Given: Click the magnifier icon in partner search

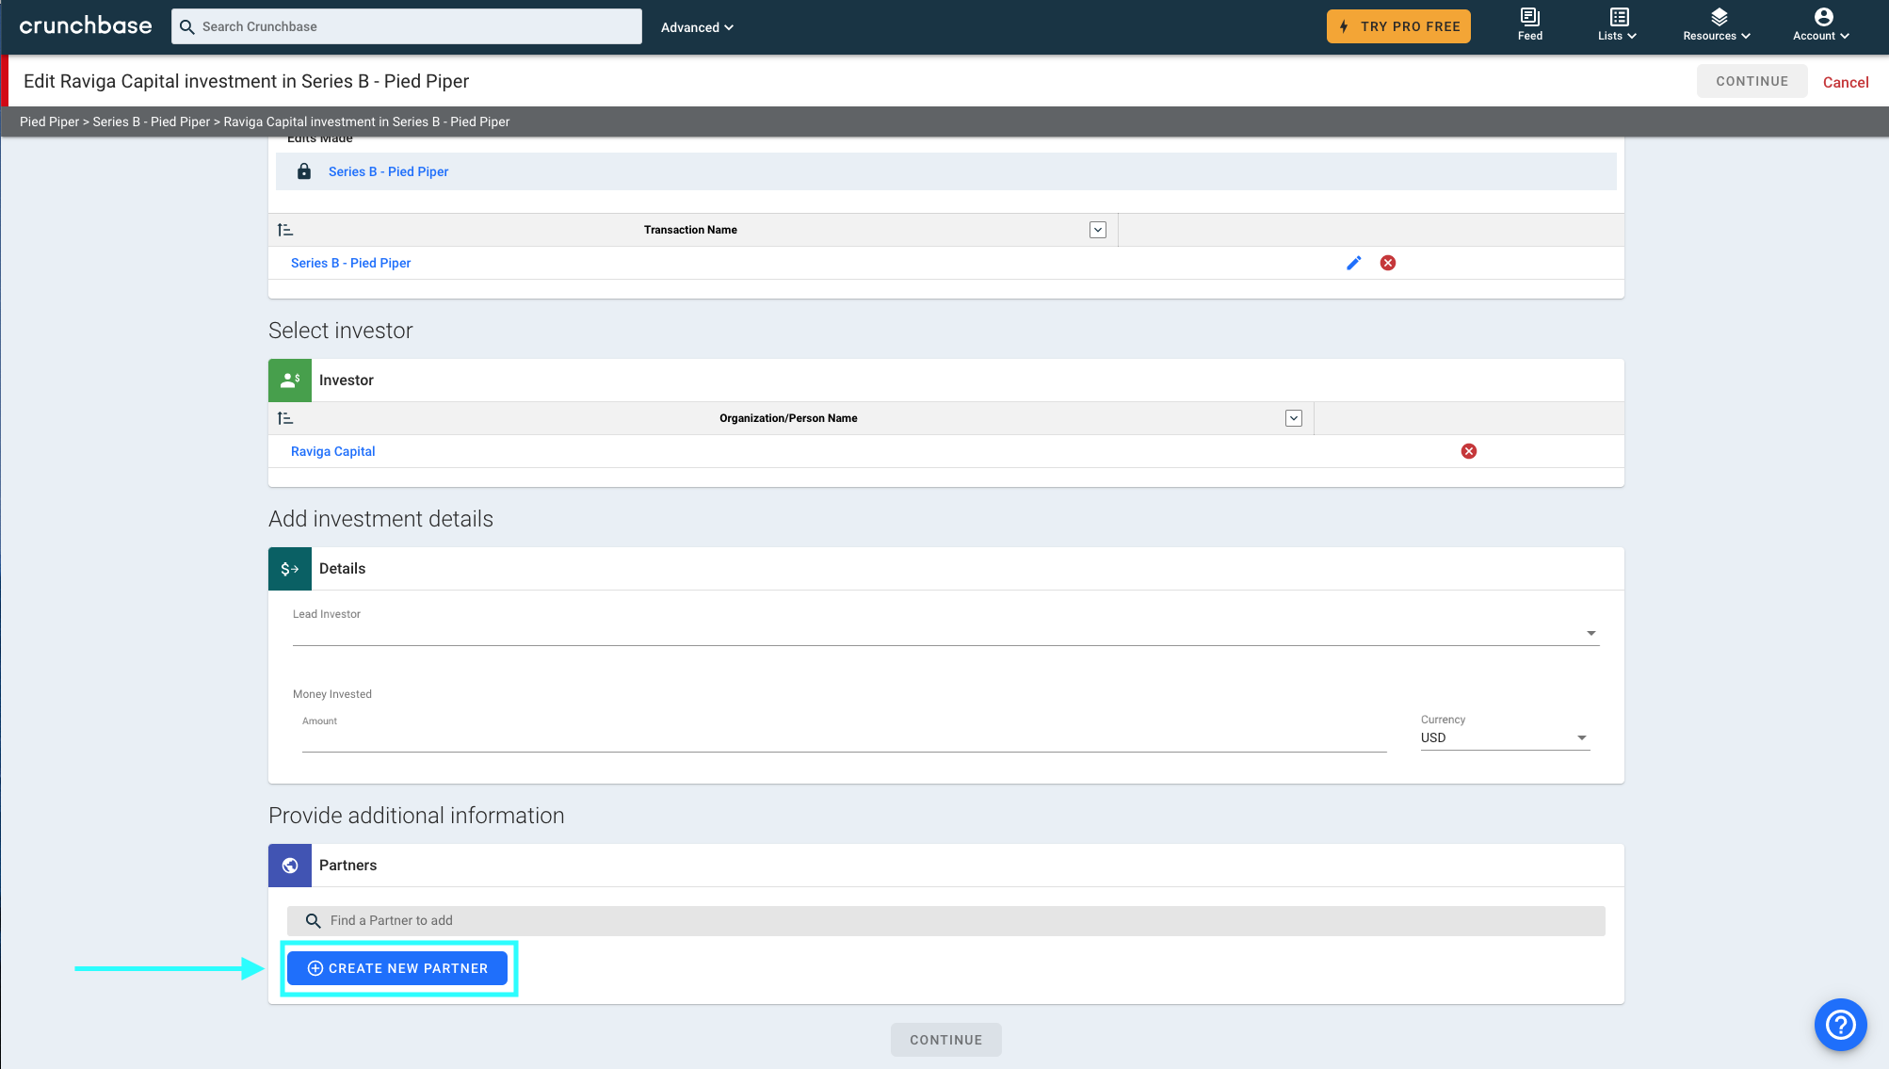Looking at the screenshot, I should [x=314, y=921].
